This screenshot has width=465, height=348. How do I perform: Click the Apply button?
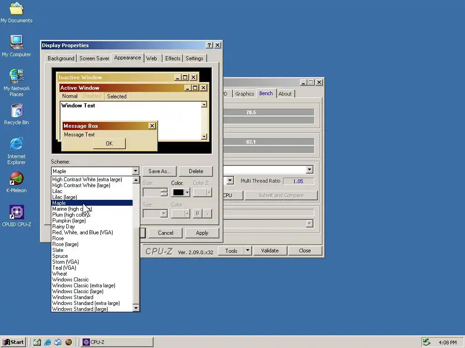point(202,233)
